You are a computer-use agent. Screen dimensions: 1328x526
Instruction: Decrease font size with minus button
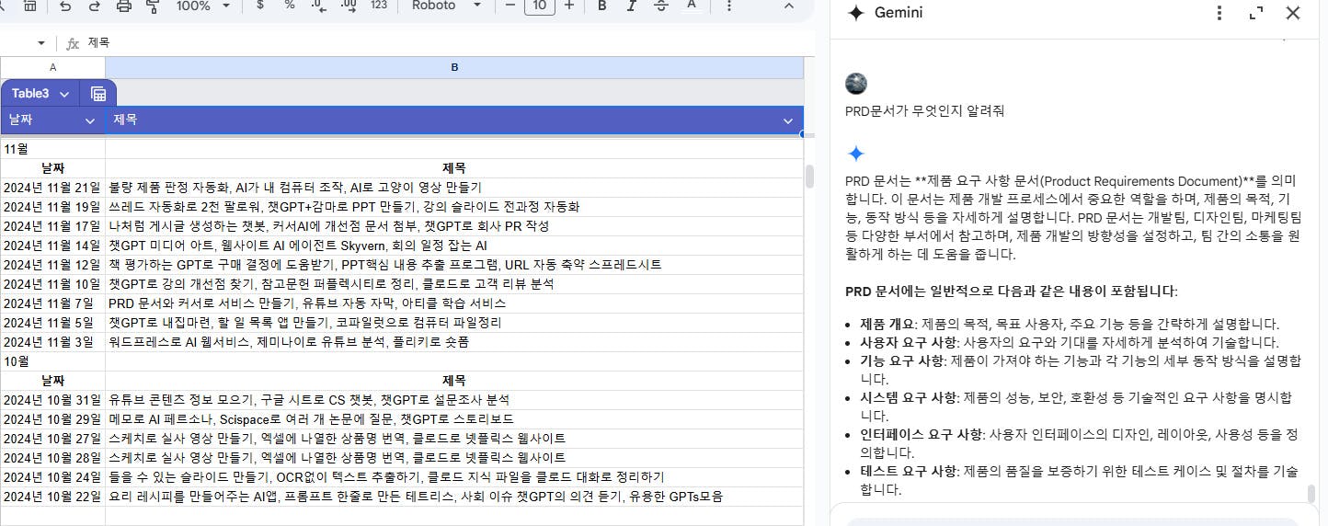tap(510, 6)
